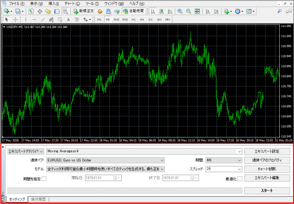Switch timeframe to D1

click(151, 19)
